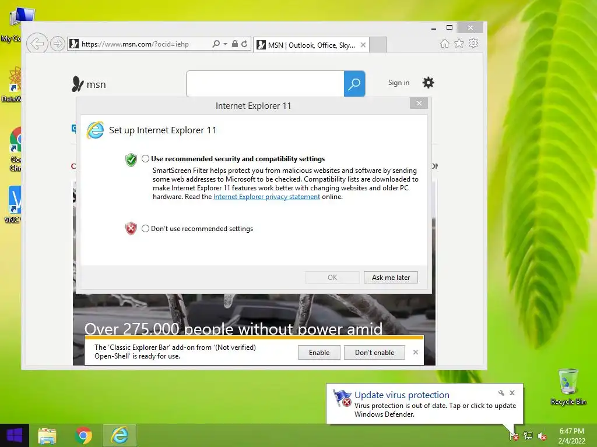Click the Internet Explorer forward arrow button
Viewport: 597px width, 447px height.
(x=58, y=44)
